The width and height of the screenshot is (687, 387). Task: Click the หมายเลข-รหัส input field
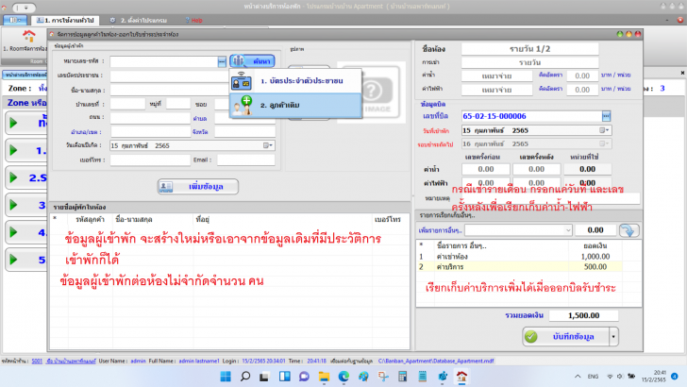(164, 61)
